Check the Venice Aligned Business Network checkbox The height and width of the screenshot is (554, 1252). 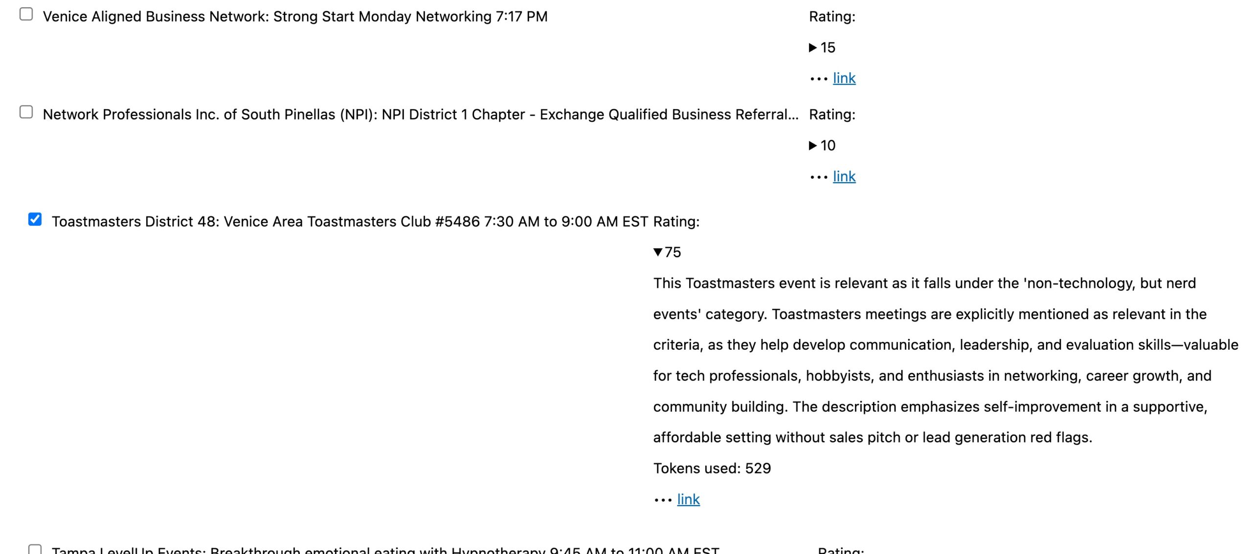26,15
